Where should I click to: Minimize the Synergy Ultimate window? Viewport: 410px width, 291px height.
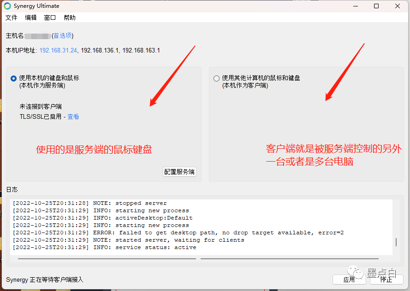pyautogui.click(x=356, y=6)
